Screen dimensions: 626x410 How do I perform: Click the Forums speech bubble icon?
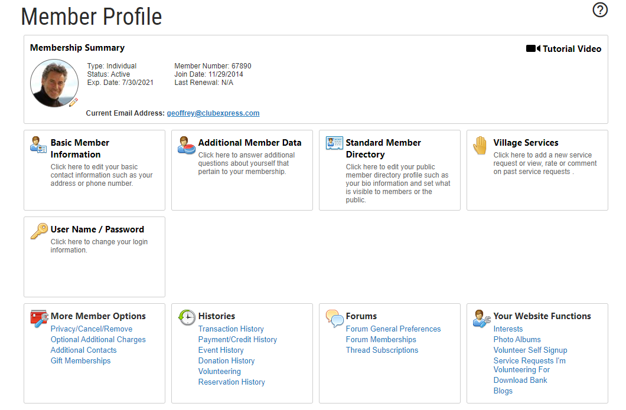(x=334, y=318)
